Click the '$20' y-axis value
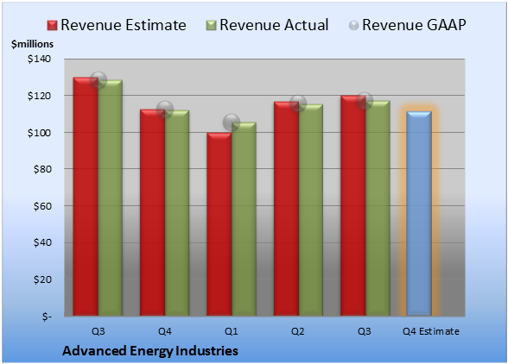508x364 pixels. pos(42,279)
